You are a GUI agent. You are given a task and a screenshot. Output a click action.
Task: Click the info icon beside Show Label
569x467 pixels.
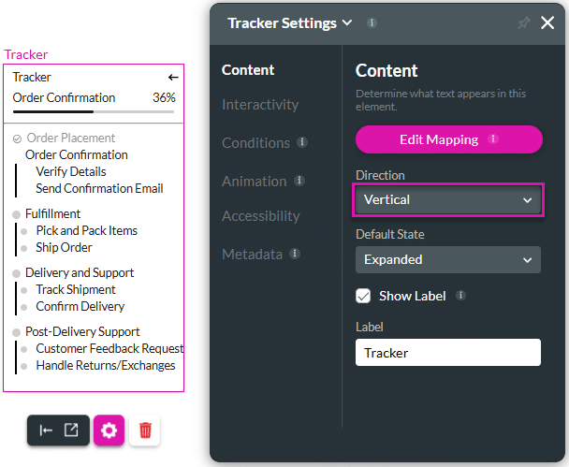[x=460, y=296]
